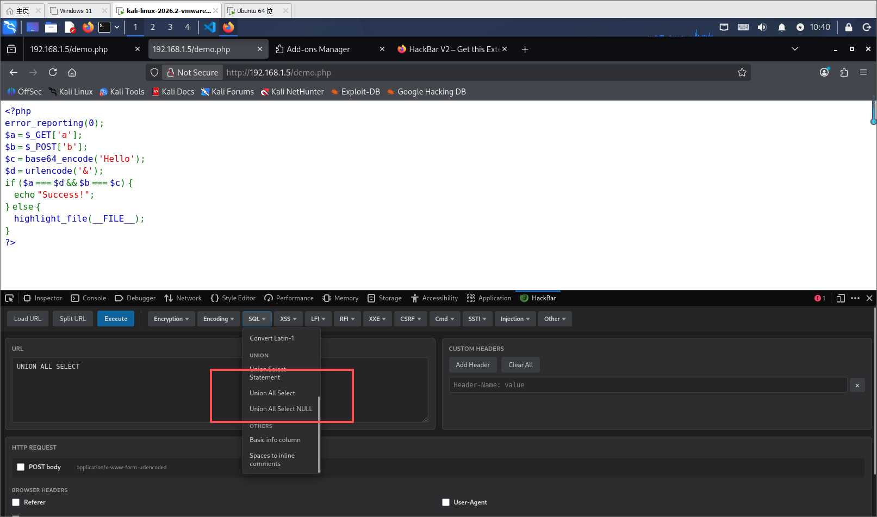Click the lock screen icon
The height and width of the screenshot is (517, 877).
coord(848,27)
